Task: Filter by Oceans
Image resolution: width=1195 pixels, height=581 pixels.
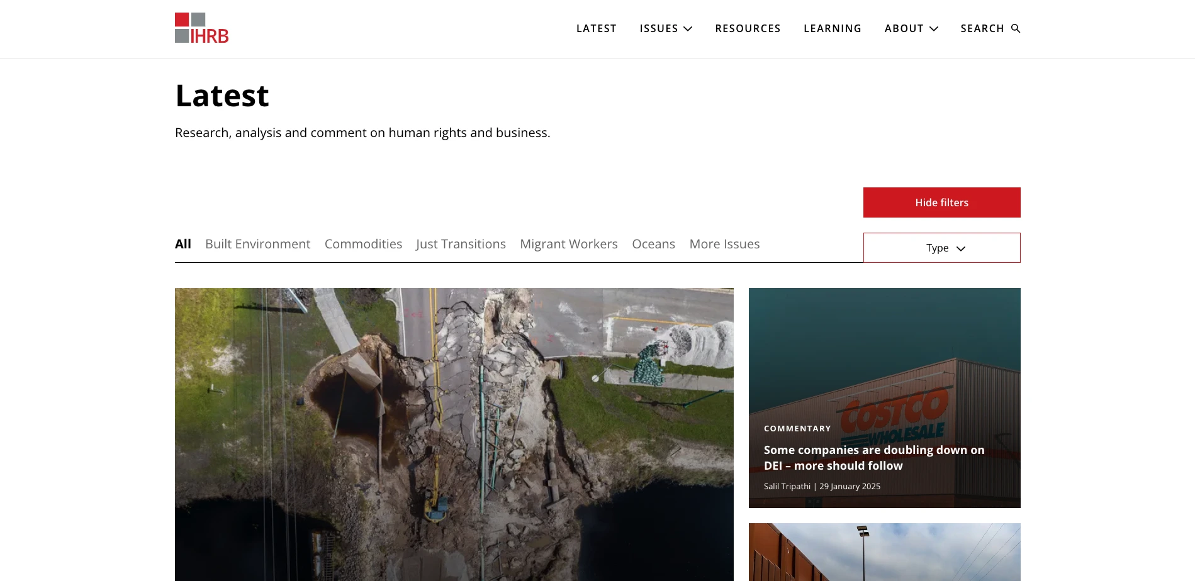Action: tap(653, 244)
